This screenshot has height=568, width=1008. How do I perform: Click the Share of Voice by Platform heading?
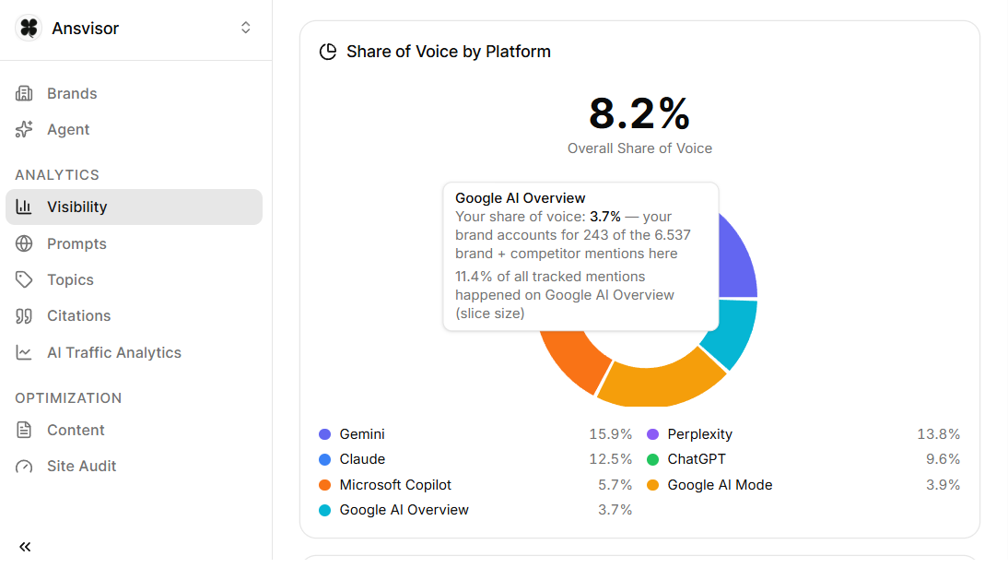click(448, 52)
